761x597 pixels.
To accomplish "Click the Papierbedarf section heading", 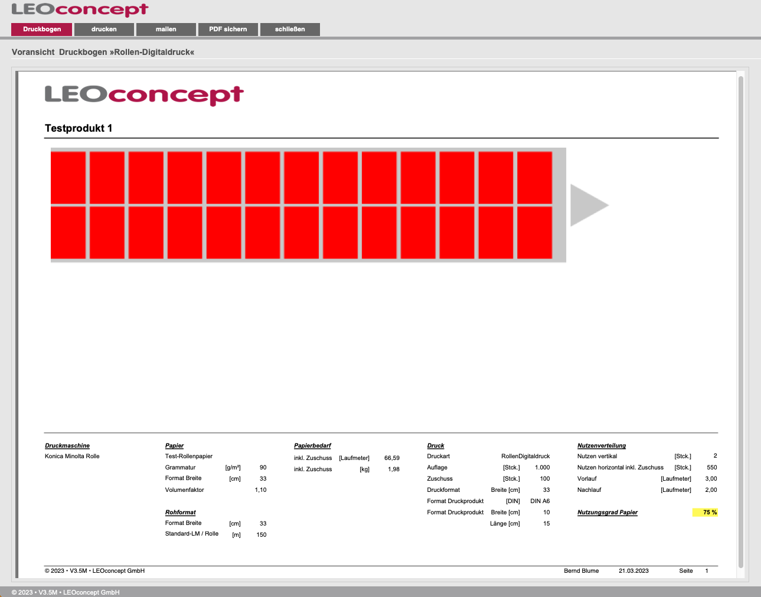I will 312,446.
